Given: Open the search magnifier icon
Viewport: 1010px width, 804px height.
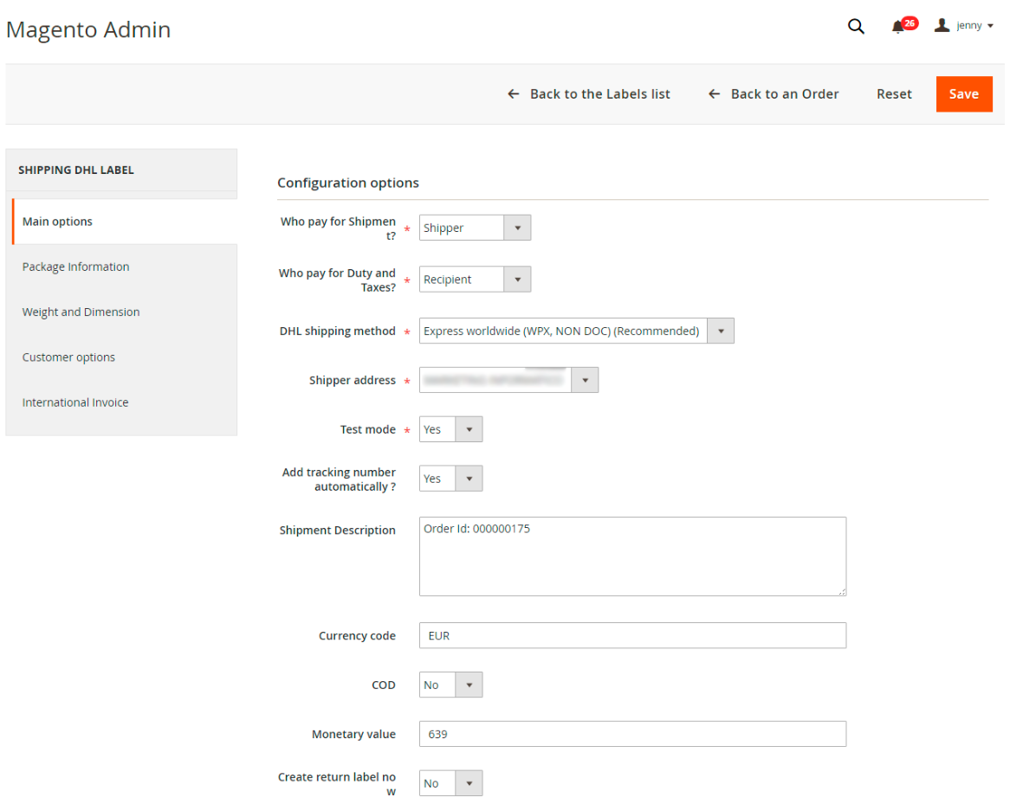Looking at the screenshot, I should pyautogui.click(x=856, y=26).
